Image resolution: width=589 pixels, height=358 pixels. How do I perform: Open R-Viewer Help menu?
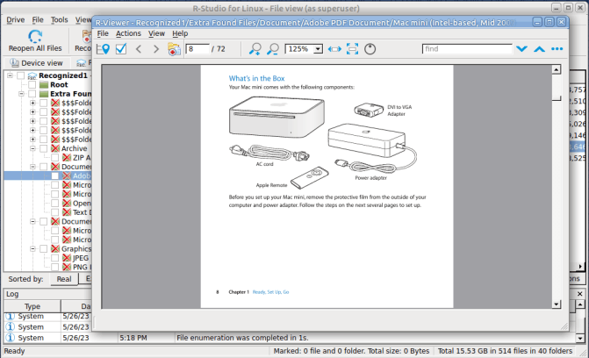pos(180,33)
